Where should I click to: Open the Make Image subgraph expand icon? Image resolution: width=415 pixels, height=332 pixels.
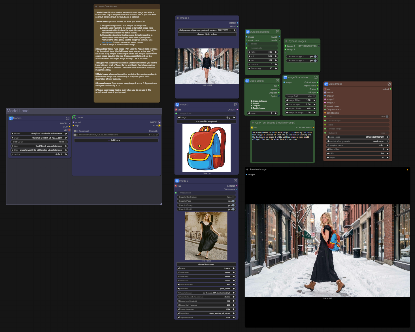(x=389, y=84)
